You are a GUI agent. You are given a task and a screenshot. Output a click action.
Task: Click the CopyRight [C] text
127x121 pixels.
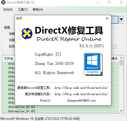tap(48, 54)
